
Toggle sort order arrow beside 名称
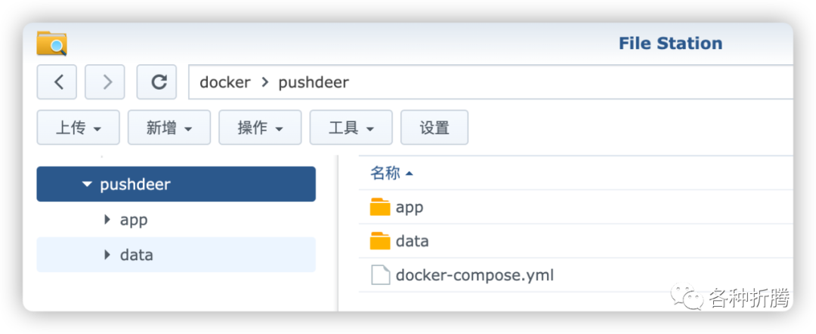tap(410, 174)
